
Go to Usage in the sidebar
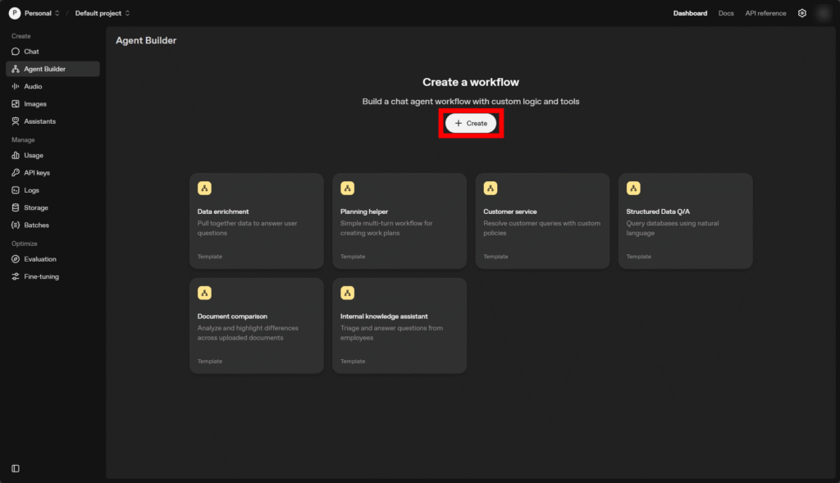coord(34,155)
